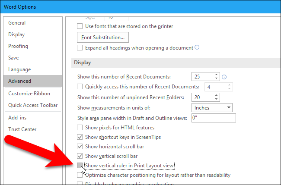Click info icon next to Expand all headings

pos(197,47)
